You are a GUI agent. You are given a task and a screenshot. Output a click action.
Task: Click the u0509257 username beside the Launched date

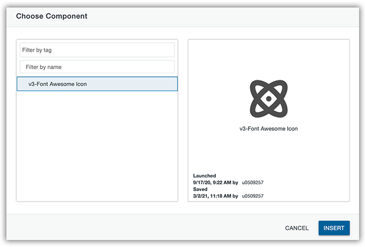pos(253,182)
